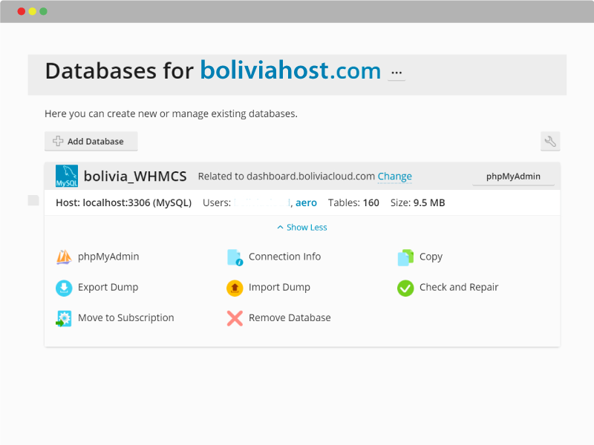Click the Copy link label
This screenshot has width=594, height=445.
(431, 257)
